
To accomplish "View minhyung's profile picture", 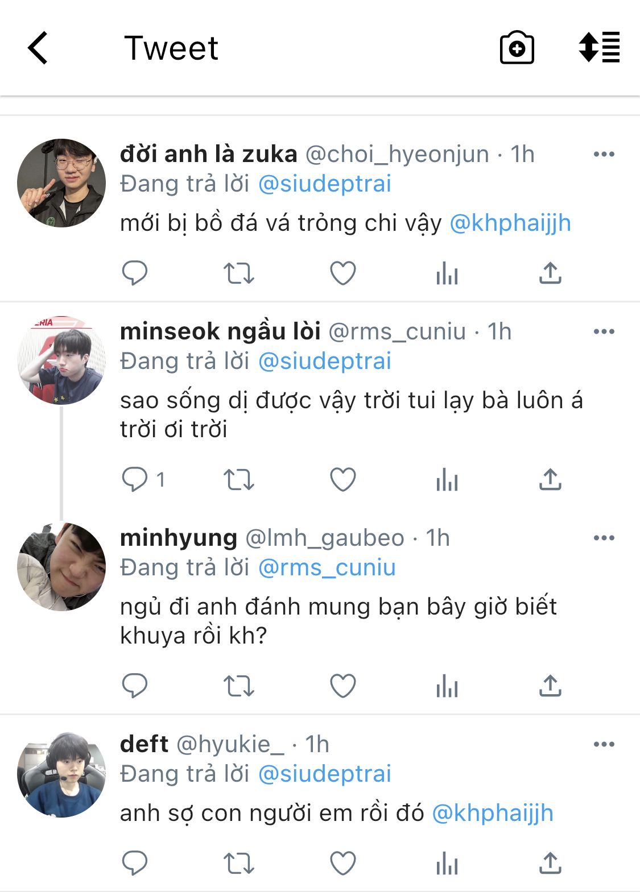I will coord(61,567).
